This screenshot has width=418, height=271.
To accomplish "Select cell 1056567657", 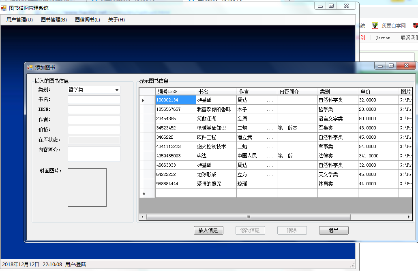I will click(x=176, y=109).
